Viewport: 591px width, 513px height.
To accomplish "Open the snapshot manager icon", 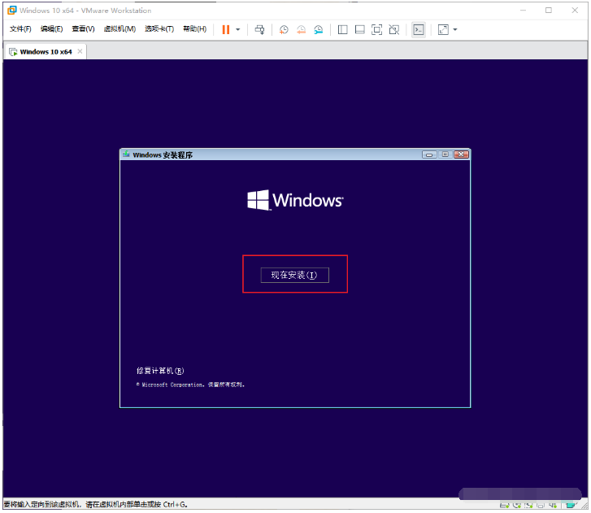I will click(x=319, y=29).
